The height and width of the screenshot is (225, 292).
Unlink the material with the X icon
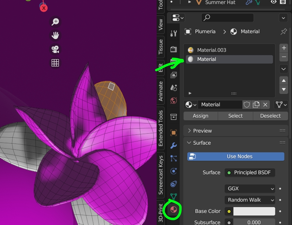click(x=265, y=105)
